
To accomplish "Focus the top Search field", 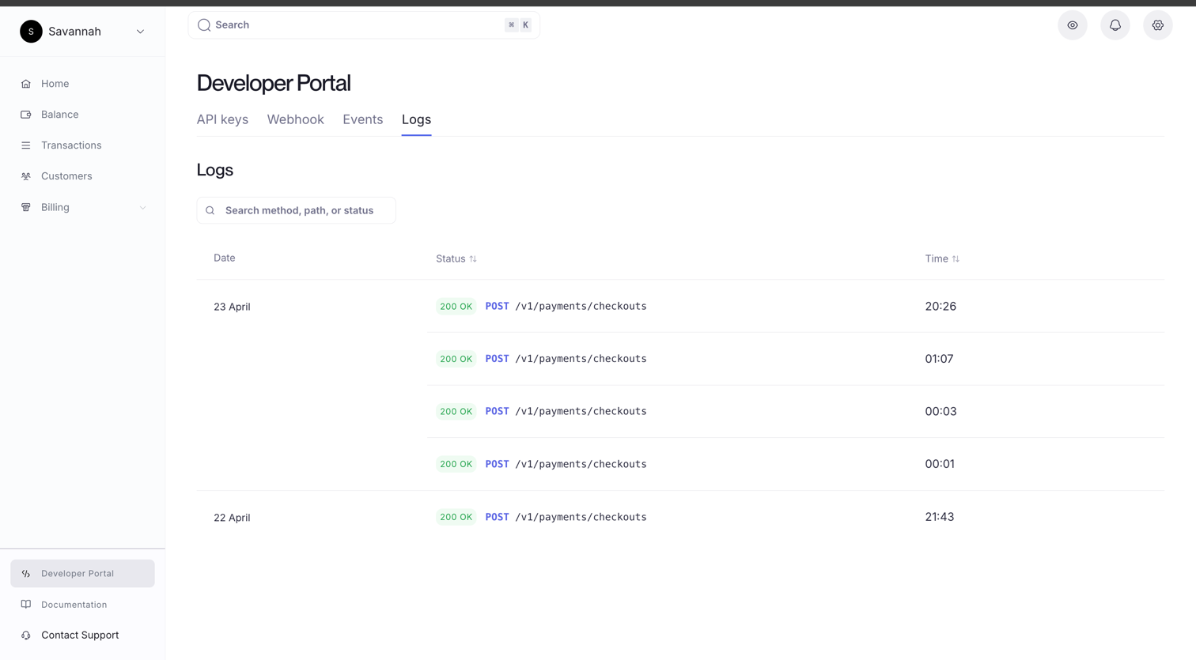I will (364, 25).
